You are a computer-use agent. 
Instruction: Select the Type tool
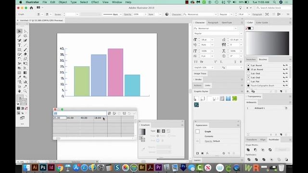(x=19, y=45)
